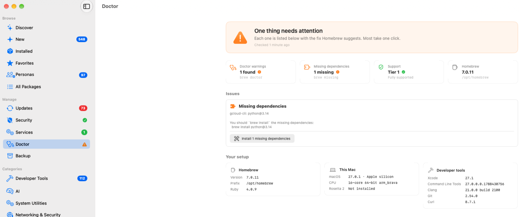Click the 97 badge next to Personas
This screenshot has height=217, width=523.
[83, 75]
